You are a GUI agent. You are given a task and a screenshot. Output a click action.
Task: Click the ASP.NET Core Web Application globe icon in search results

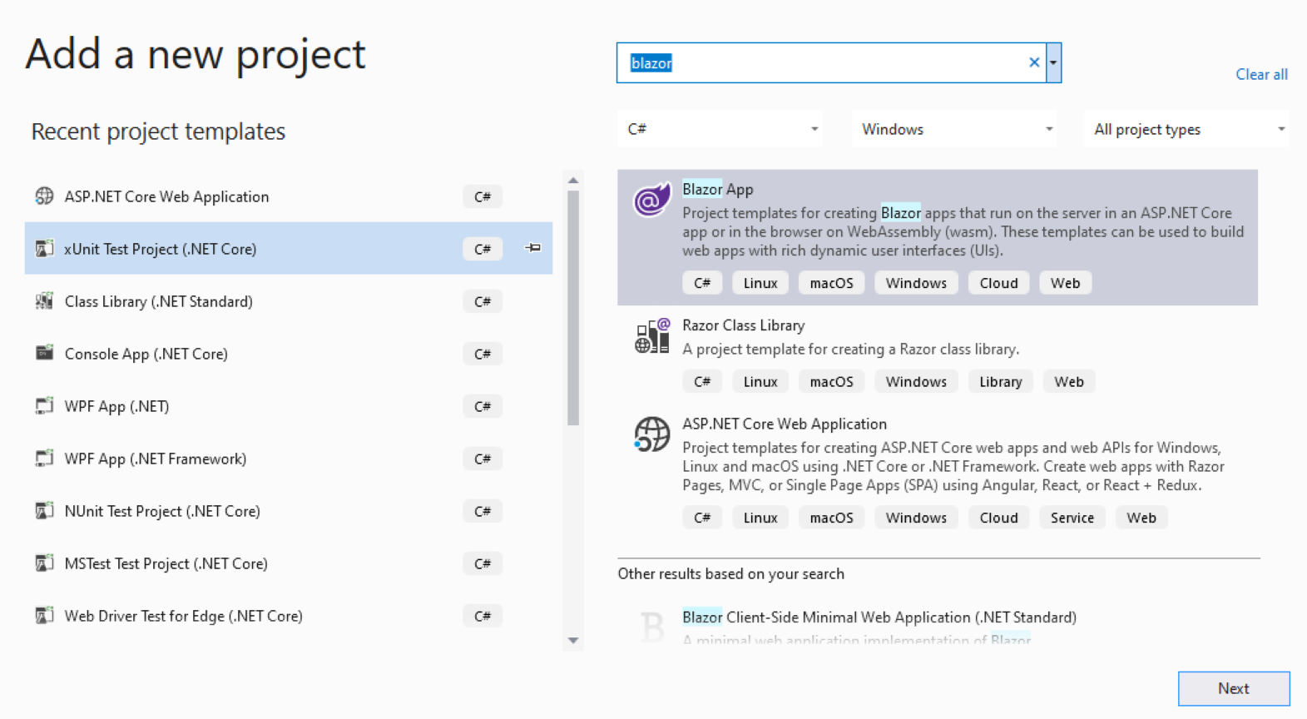tap(651, 434)
